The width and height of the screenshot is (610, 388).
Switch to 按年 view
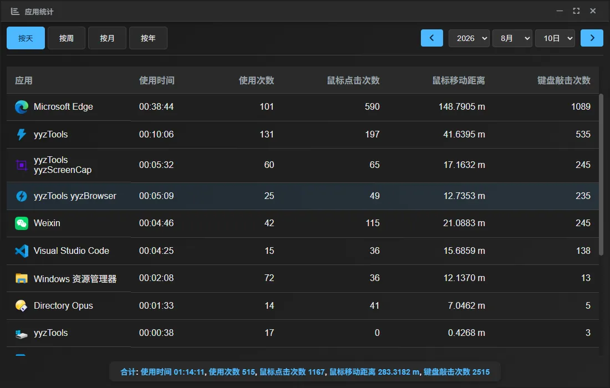click(148, 38)
